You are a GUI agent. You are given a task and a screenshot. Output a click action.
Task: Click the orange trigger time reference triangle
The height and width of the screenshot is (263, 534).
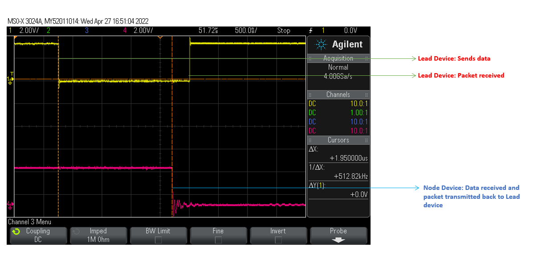coord(160,38)
